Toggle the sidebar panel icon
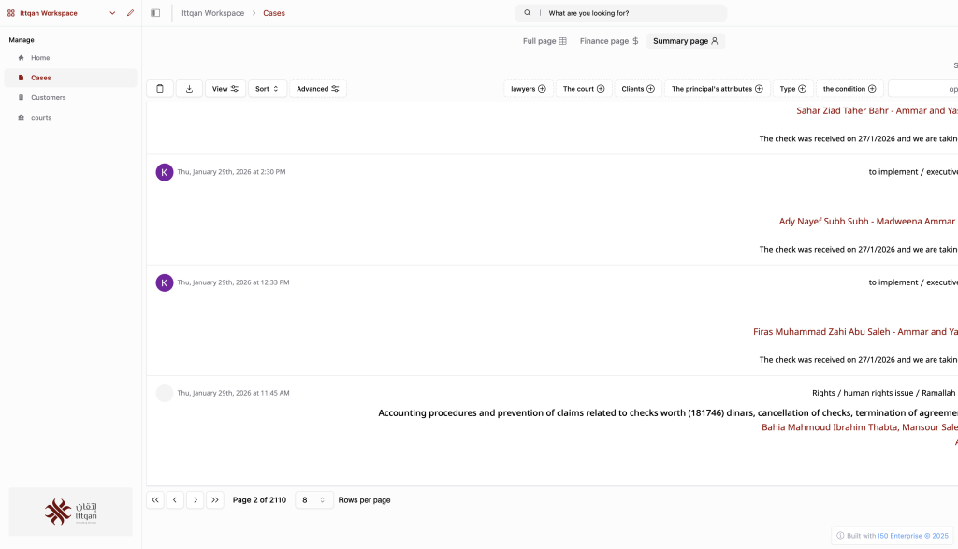 pos(155,13)
